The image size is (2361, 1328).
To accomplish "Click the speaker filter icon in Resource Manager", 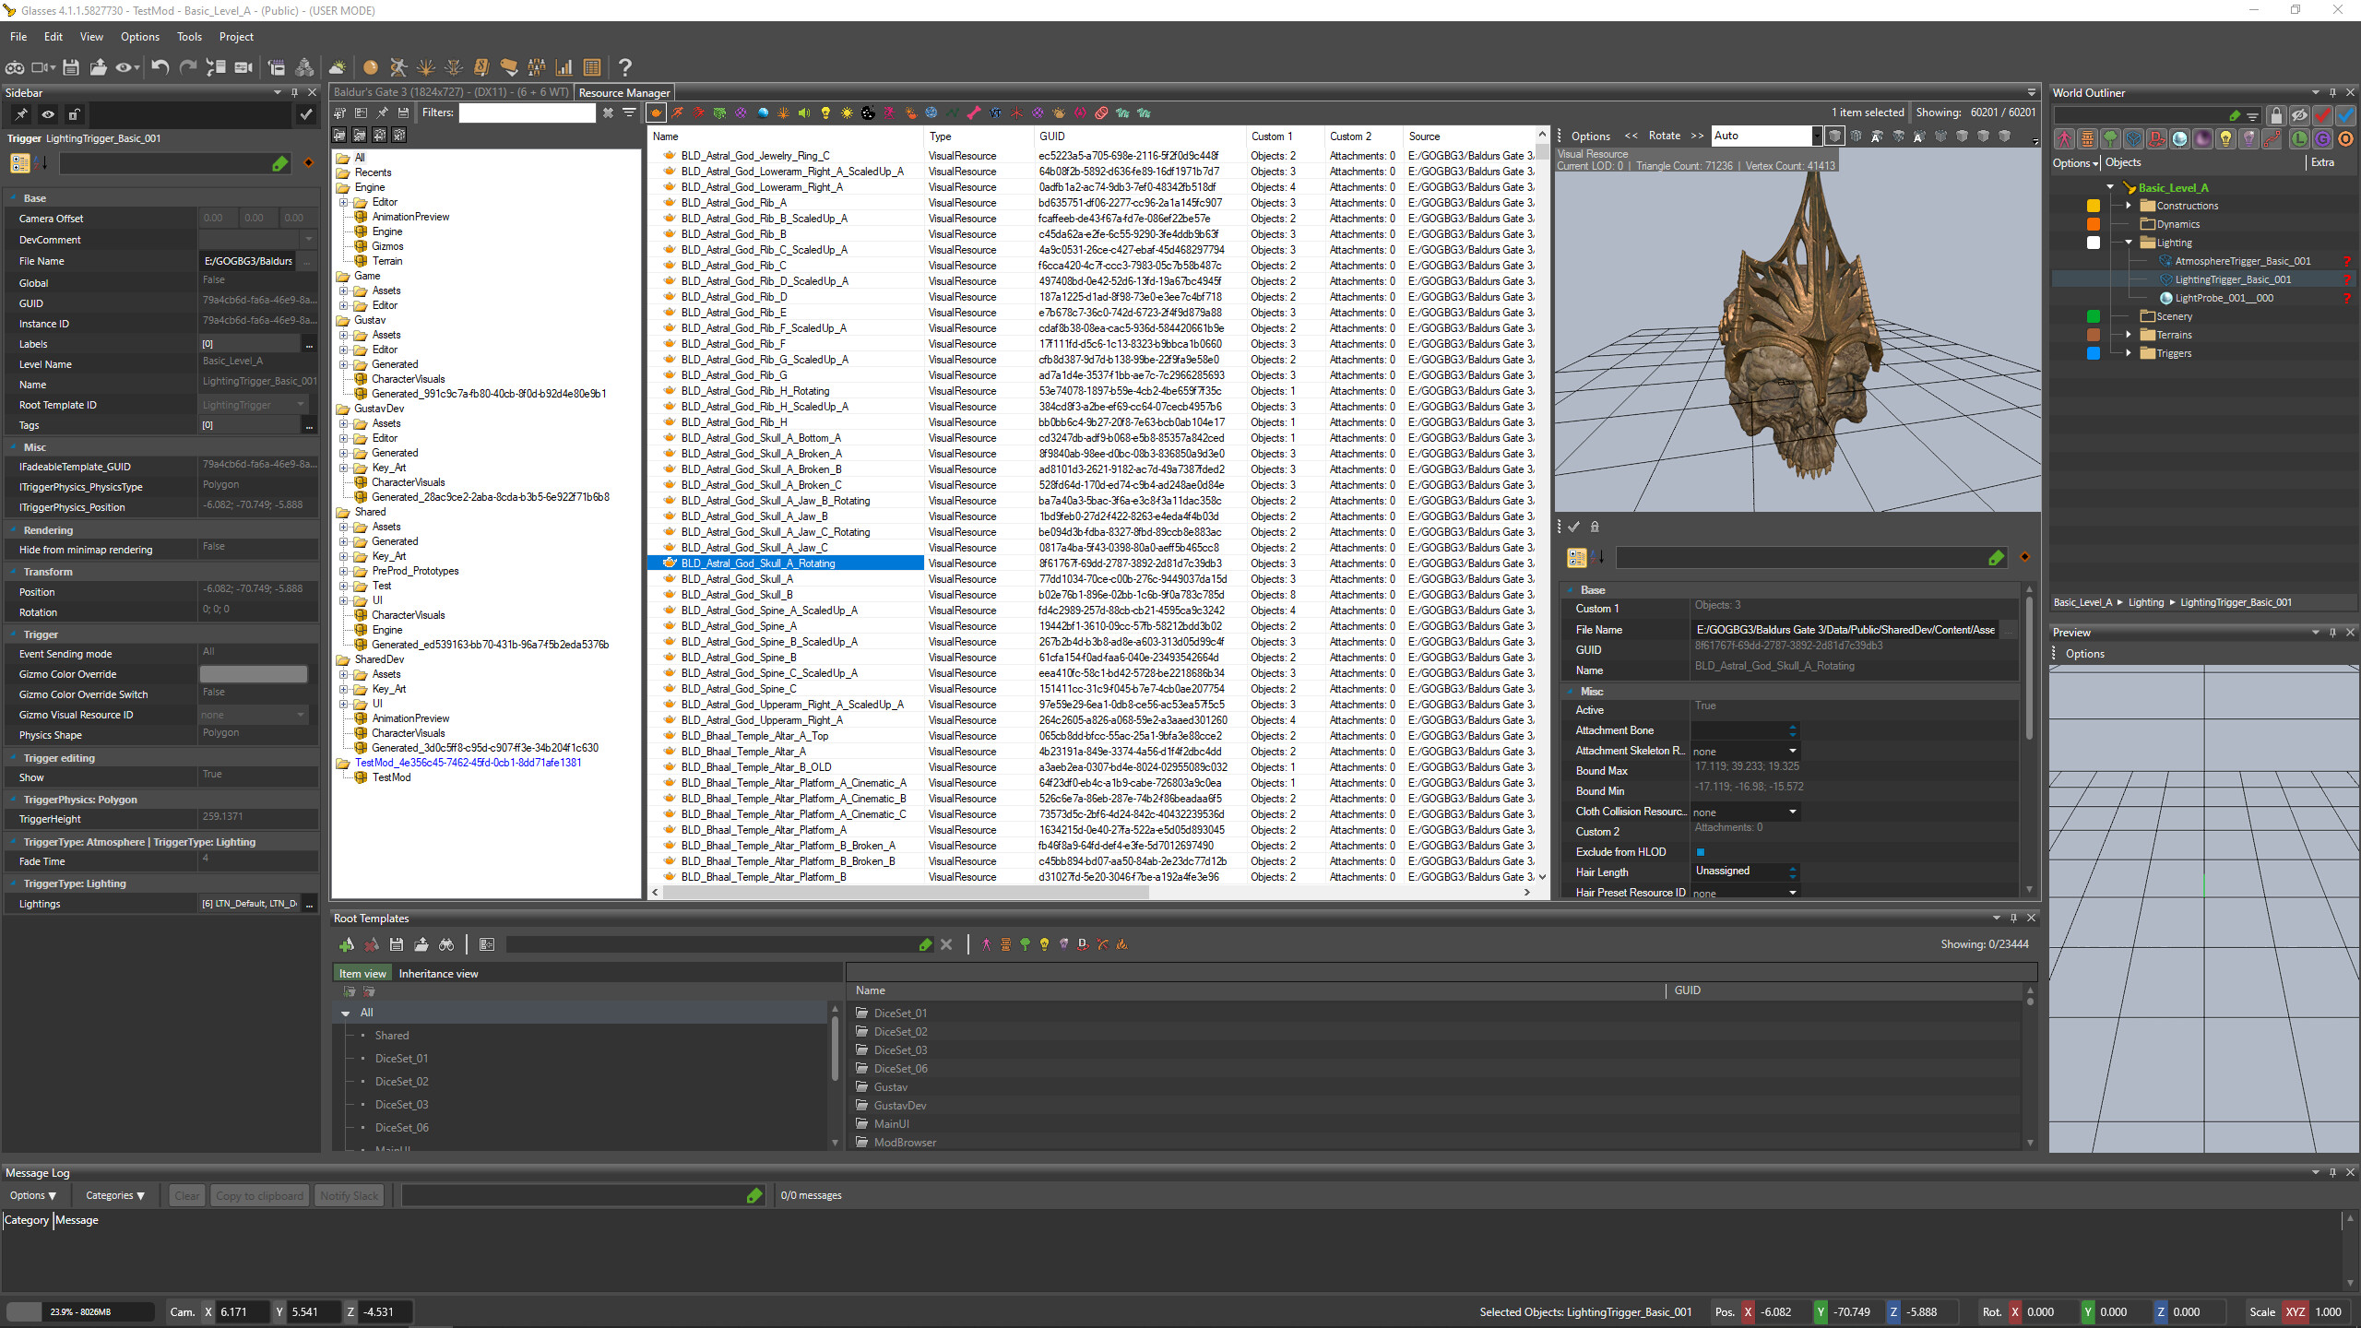I will coord(804,113).
